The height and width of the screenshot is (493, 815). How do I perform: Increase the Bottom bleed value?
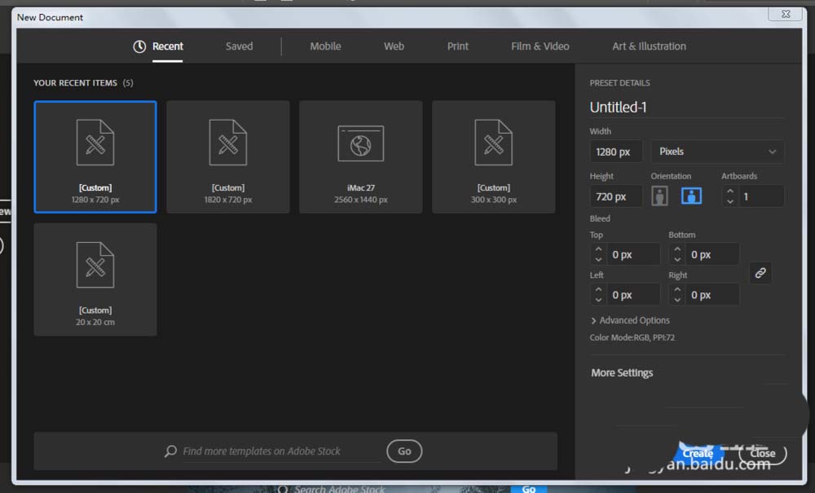(x=677, y=249)
